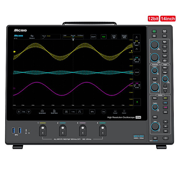
Task: Tap the Measure icon on the top bar
Action: [32, 37]
